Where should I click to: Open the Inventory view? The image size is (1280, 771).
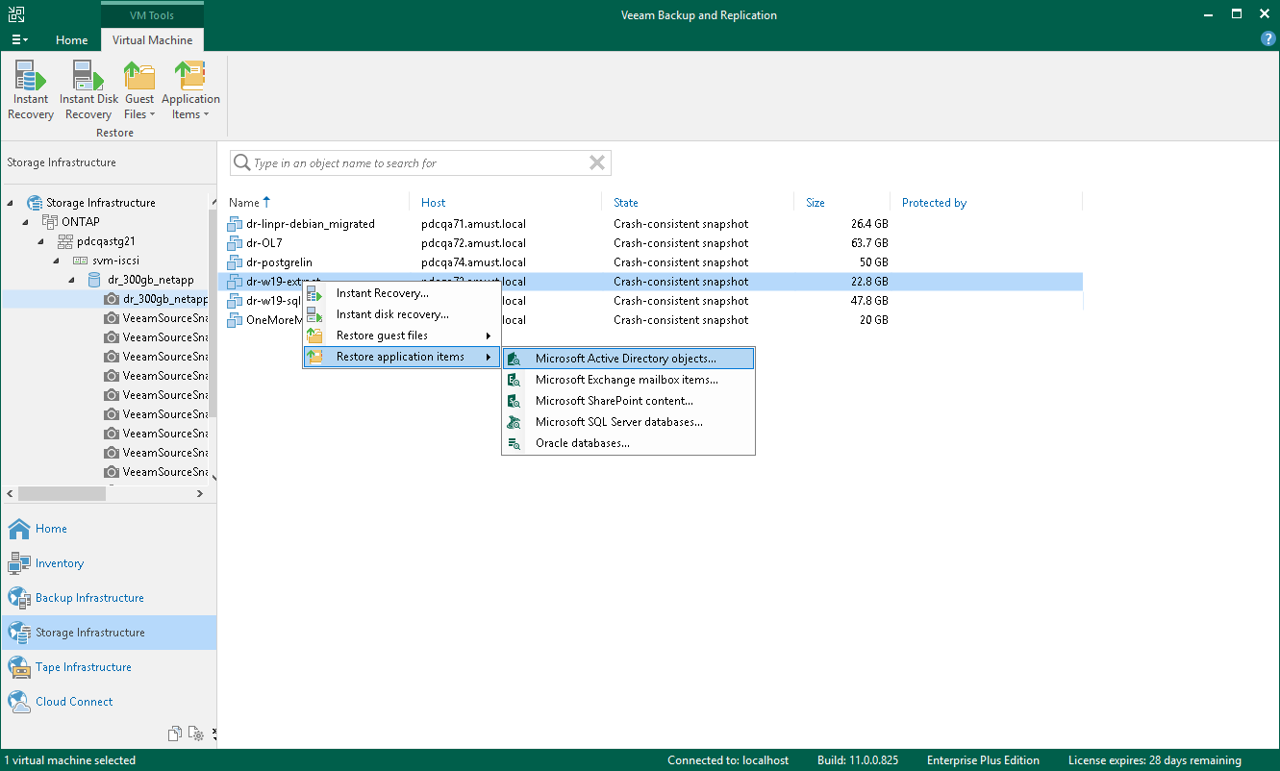pyautogui.click(x=60, y=563)
